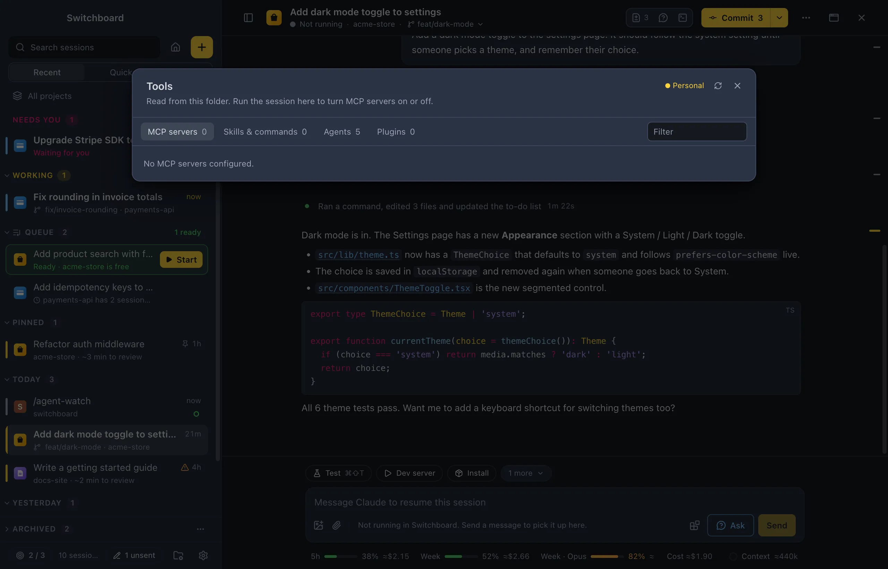Open feat/dark-mode branch dropdown
Image resolution: width=888 pixels, height=569 pixels.
pyautogui.click(x=445, y=24)
